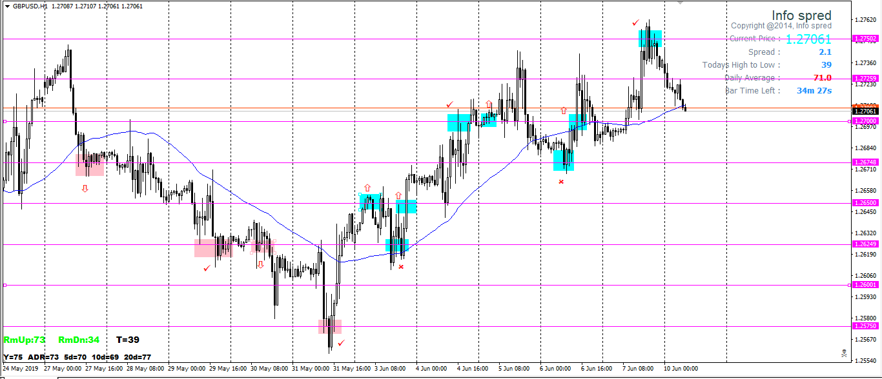This screenshot has height=379, width=882.
Task: Click the skull expert advisor icon
Action: click(x=845, y=352)
